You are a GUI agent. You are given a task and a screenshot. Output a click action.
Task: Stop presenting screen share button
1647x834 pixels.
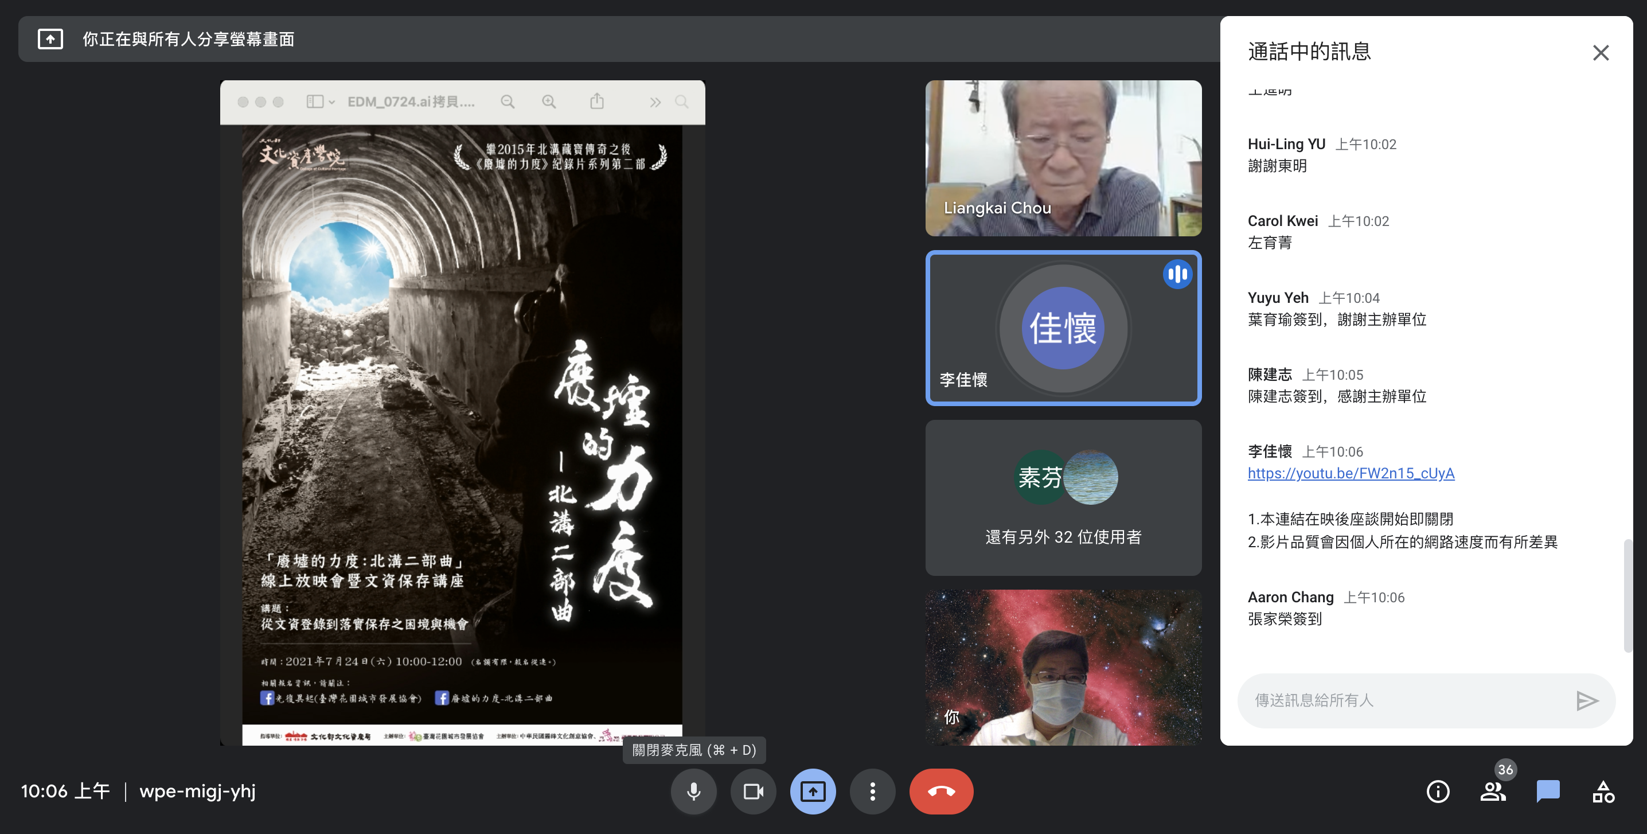pyautogui.click(x=813, y=791)
